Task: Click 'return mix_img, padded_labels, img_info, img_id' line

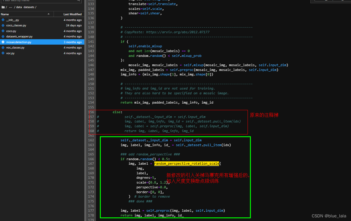Action: pyautogui.click(x=167, y=102)
